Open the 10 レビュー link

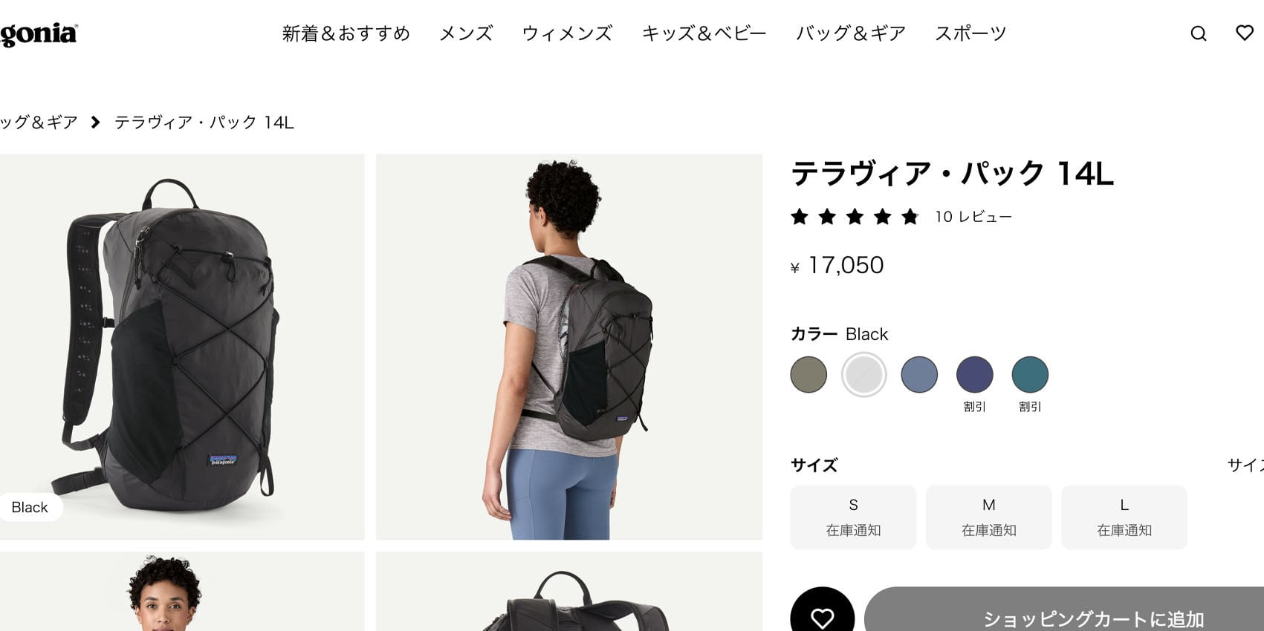(973, 217)
